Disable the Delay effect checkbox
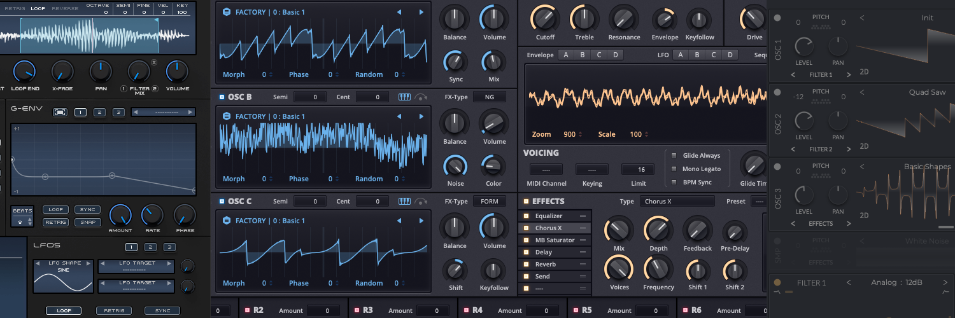Screen dimensions: 955x318 point(526,252)
